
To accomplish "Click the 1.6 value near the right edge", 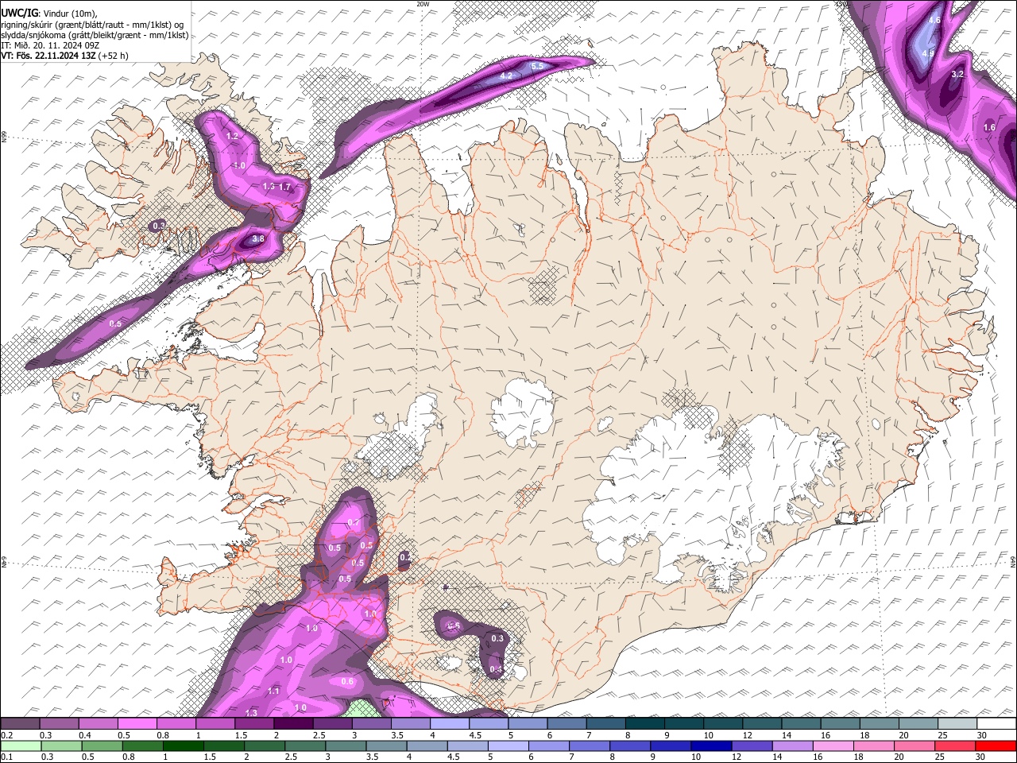I will (x=989, y=127).
